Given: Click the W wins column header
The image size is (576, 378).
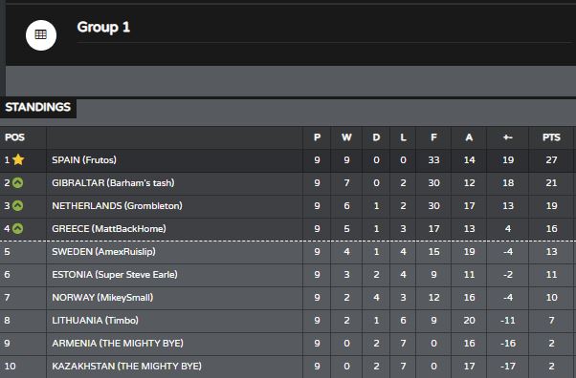Looking at the screenshot, I should click(346, 137).
